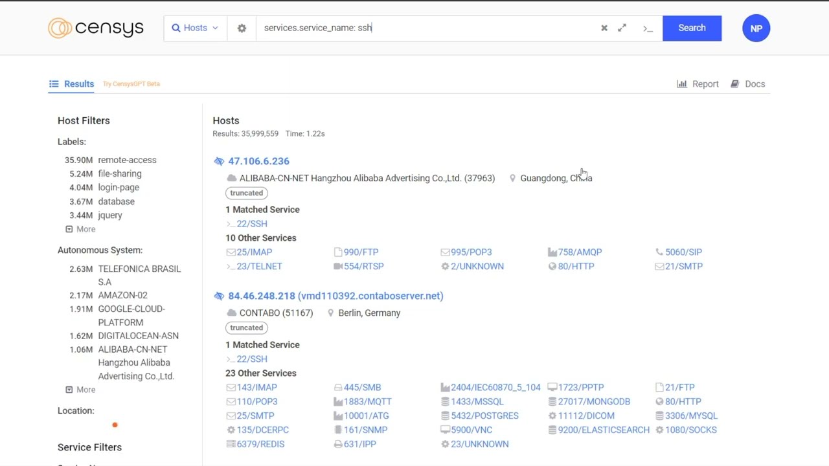Open 10001/ATG service
The height and width of the screenshot is (466, 829).
[x=361, y=416]
